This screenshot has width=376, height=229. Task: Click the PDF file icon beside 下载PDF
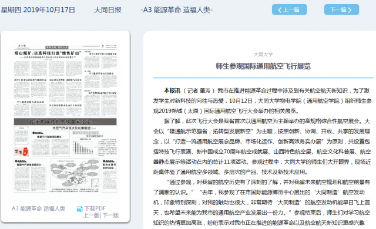tap(80, 208)
